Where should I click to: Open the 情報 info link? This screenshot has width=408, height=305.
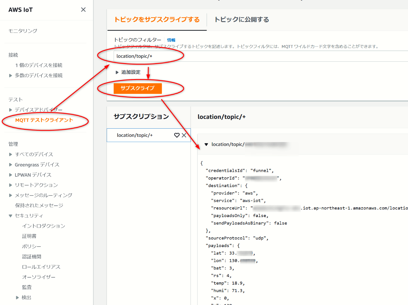pos(171,40)
